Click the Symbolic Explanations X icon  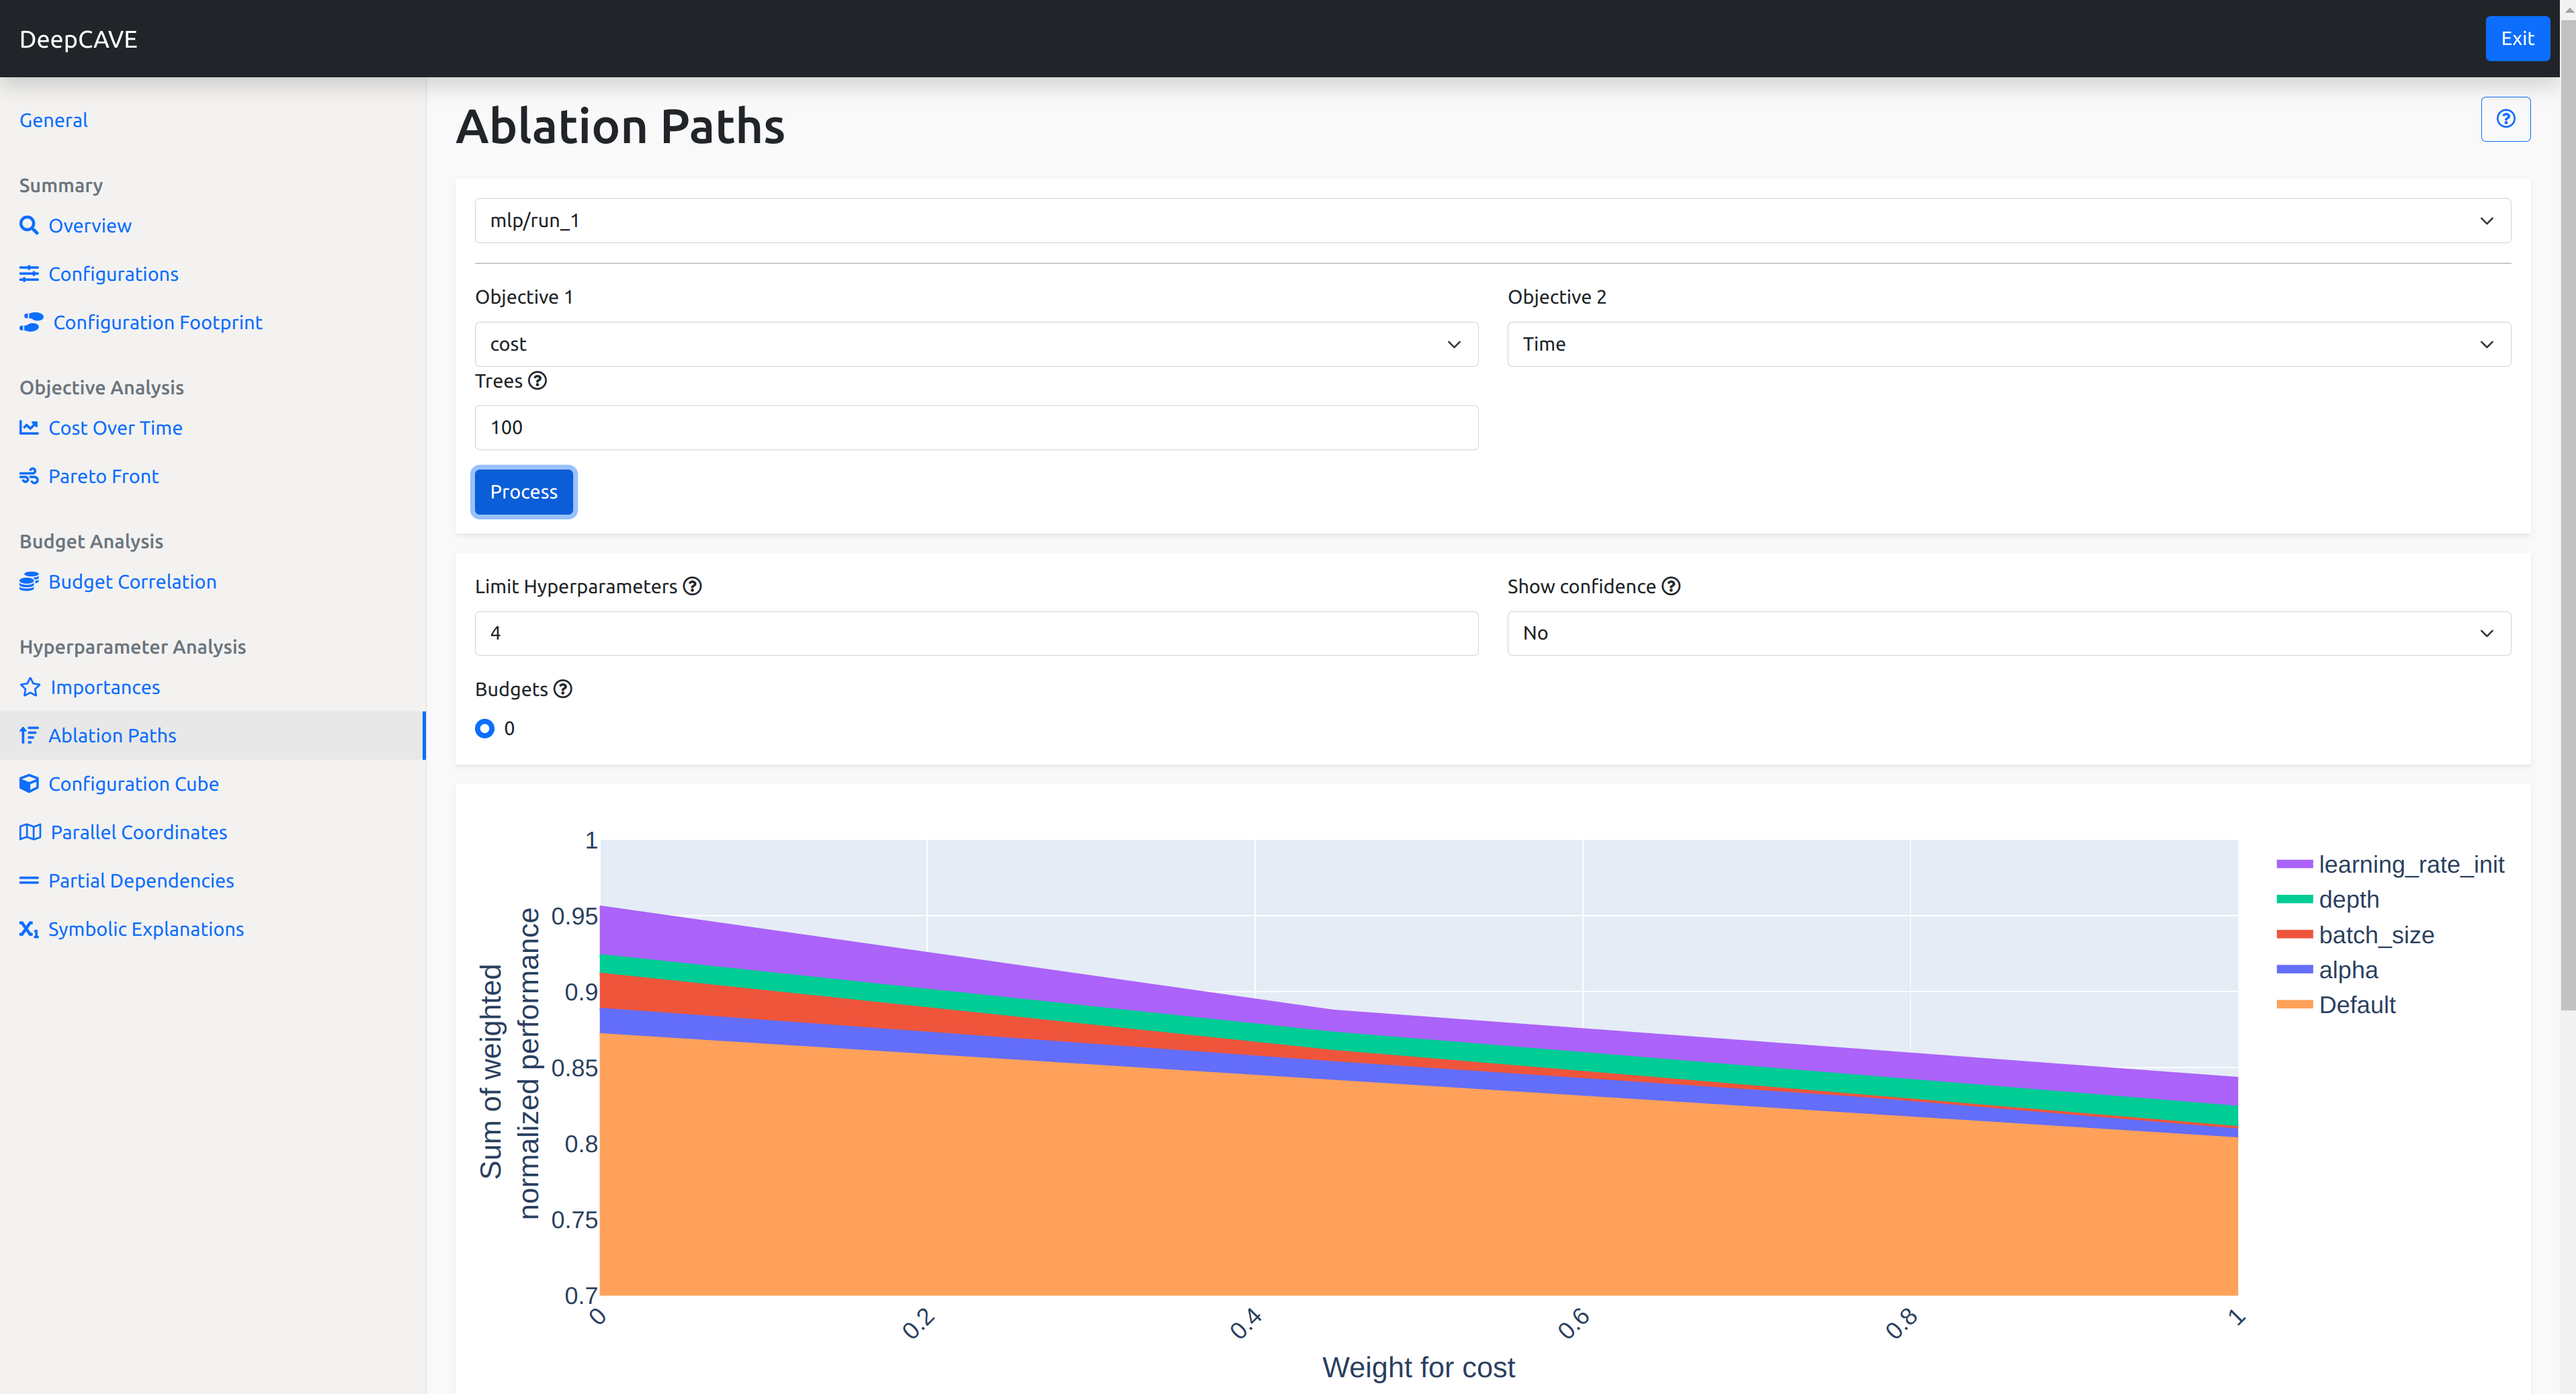click(x=29, y=929)
